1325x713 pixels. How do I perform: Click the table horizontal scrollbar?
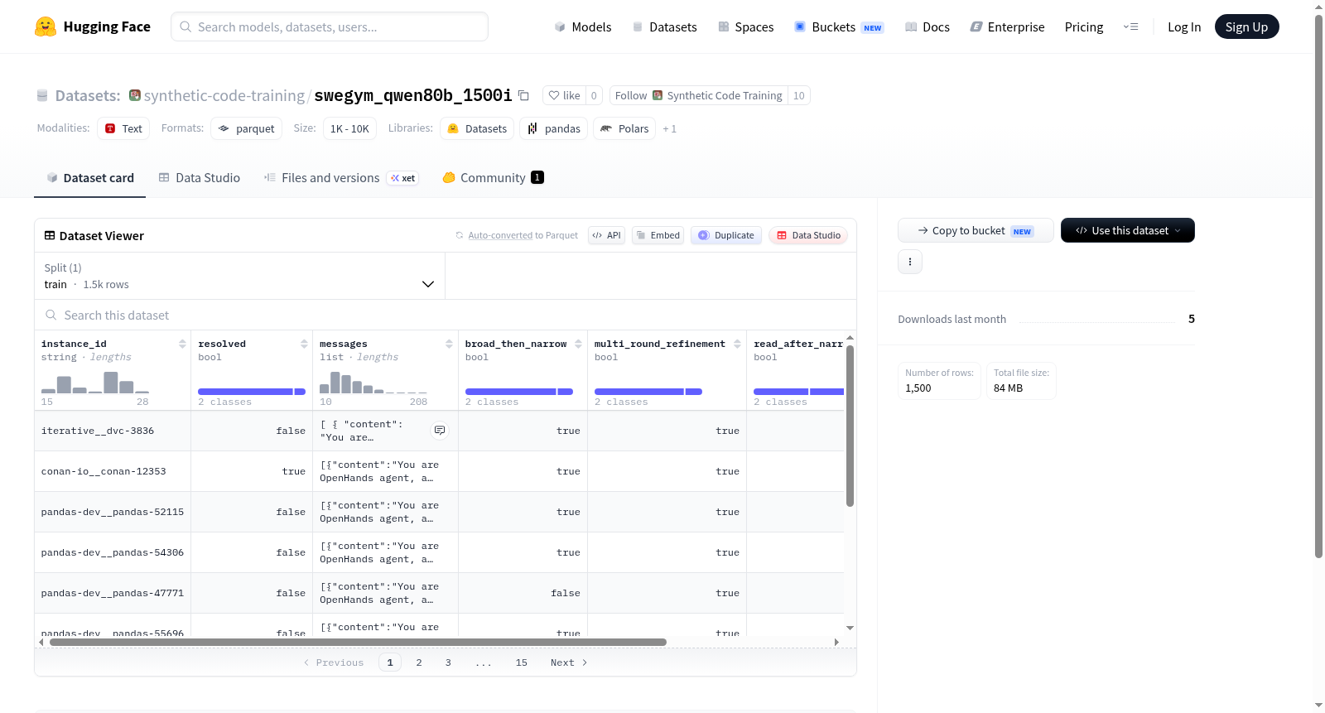point(358,642)
